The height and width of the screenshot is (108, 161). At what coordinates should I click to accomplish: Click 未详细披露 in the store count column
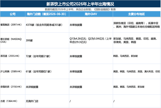32,87
